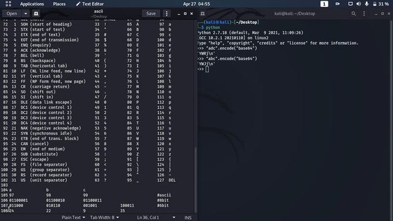393x221 pixels.
Task: Click the '#6bit' comment text
Action: [x=163, y=206]
